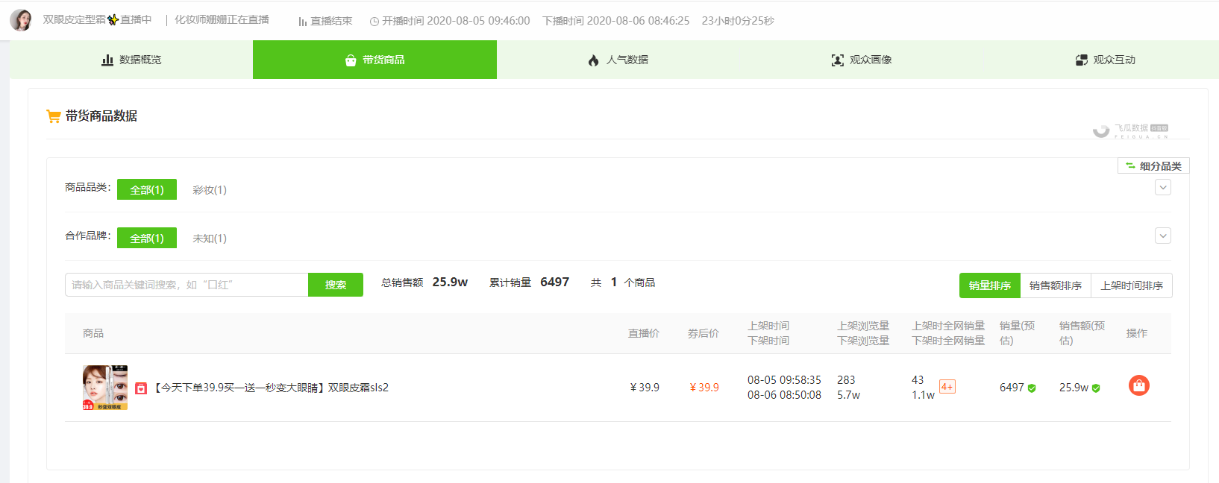The width and height of the screenshot is (1219, 483).
Task: Switch to the 带货商品 tab
Action: (375, 60)
